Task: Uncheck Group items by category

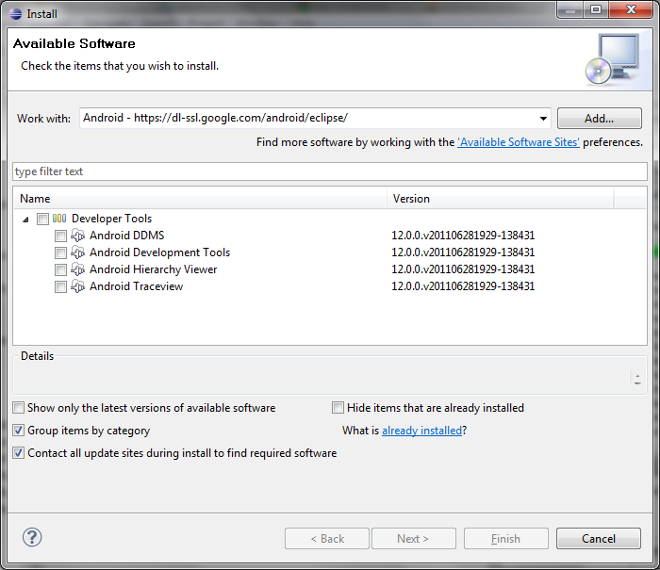Action: point(19,431)
